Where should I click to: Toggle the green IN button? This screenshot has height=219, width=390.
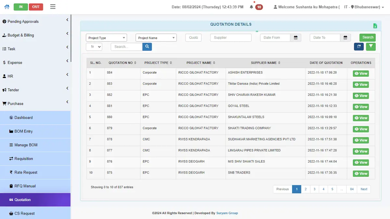[21, 7]
